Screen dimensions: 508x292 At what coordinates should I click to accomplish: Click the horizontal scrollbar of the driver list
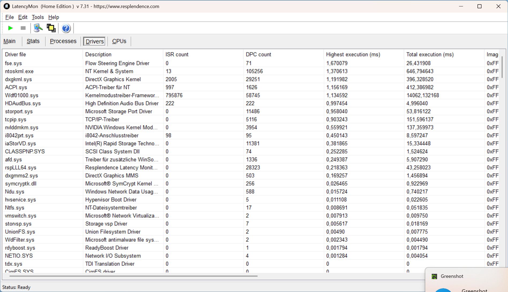[x=133, y=276]
